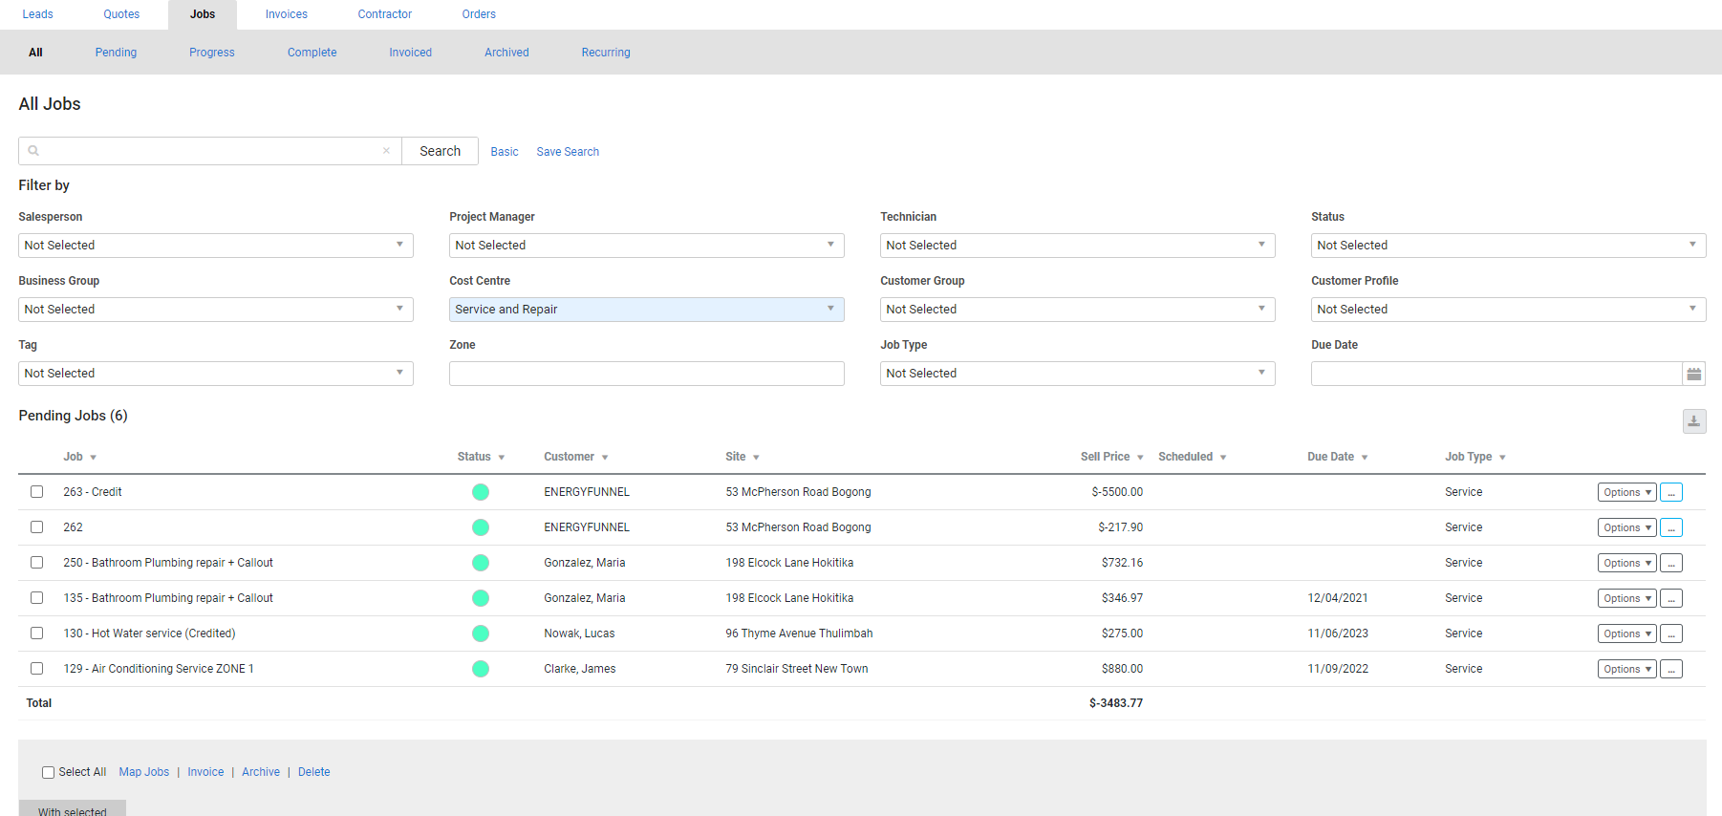This screenshot has height=816, width=1722.
Task: Open the Job Type filter dropdown
Action: click(1078, 374)
